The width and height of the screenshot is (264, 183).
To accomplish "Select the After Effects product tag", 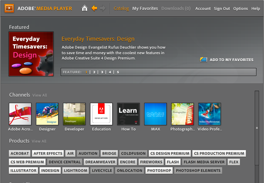I will coord(48,153).
